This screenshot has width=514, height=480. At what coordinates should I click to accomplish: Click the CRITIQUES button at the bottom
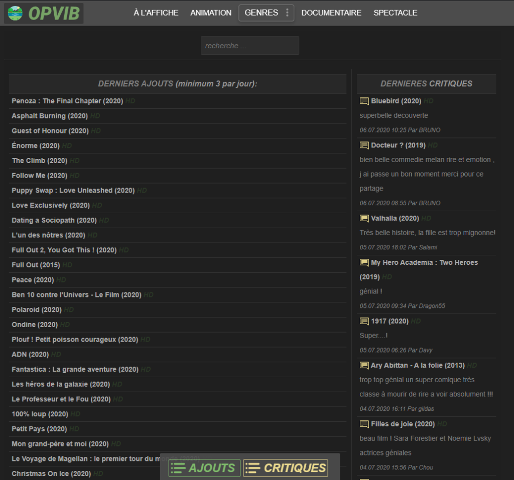pyautogui.click(x=286, y=468)
